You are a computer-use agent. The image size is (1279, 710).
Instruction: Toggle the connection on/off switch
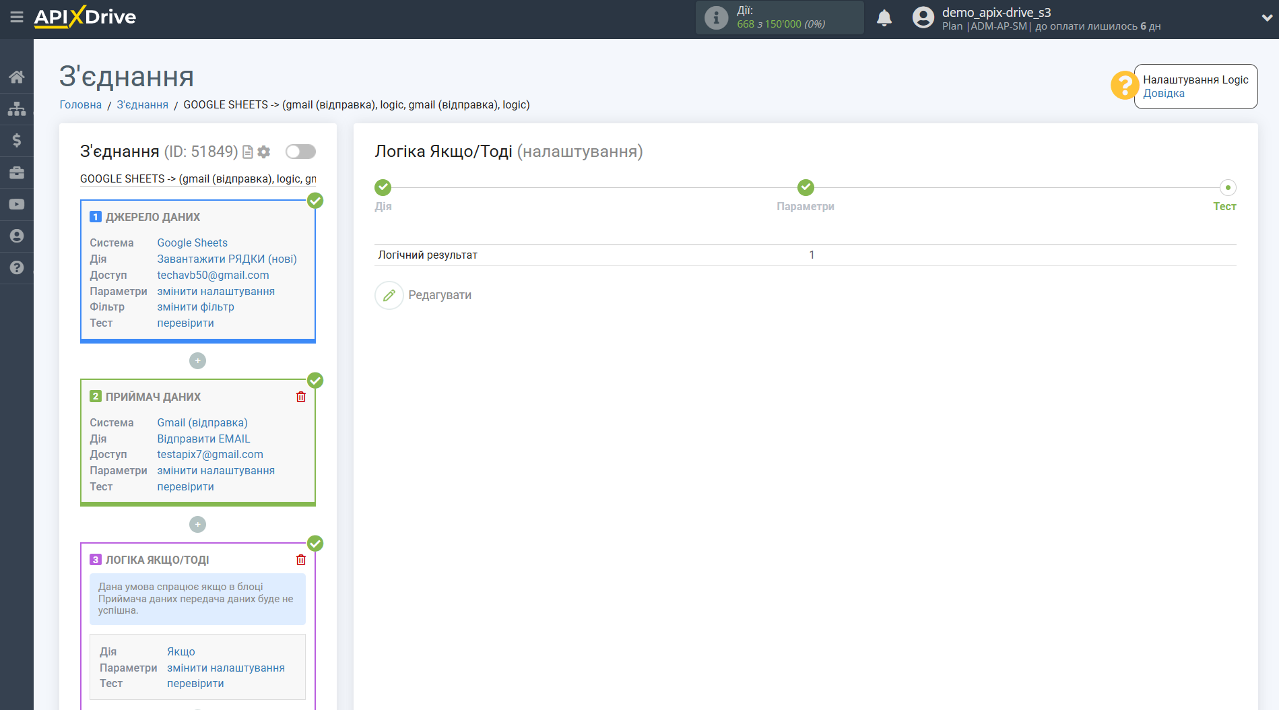(300, 152)
